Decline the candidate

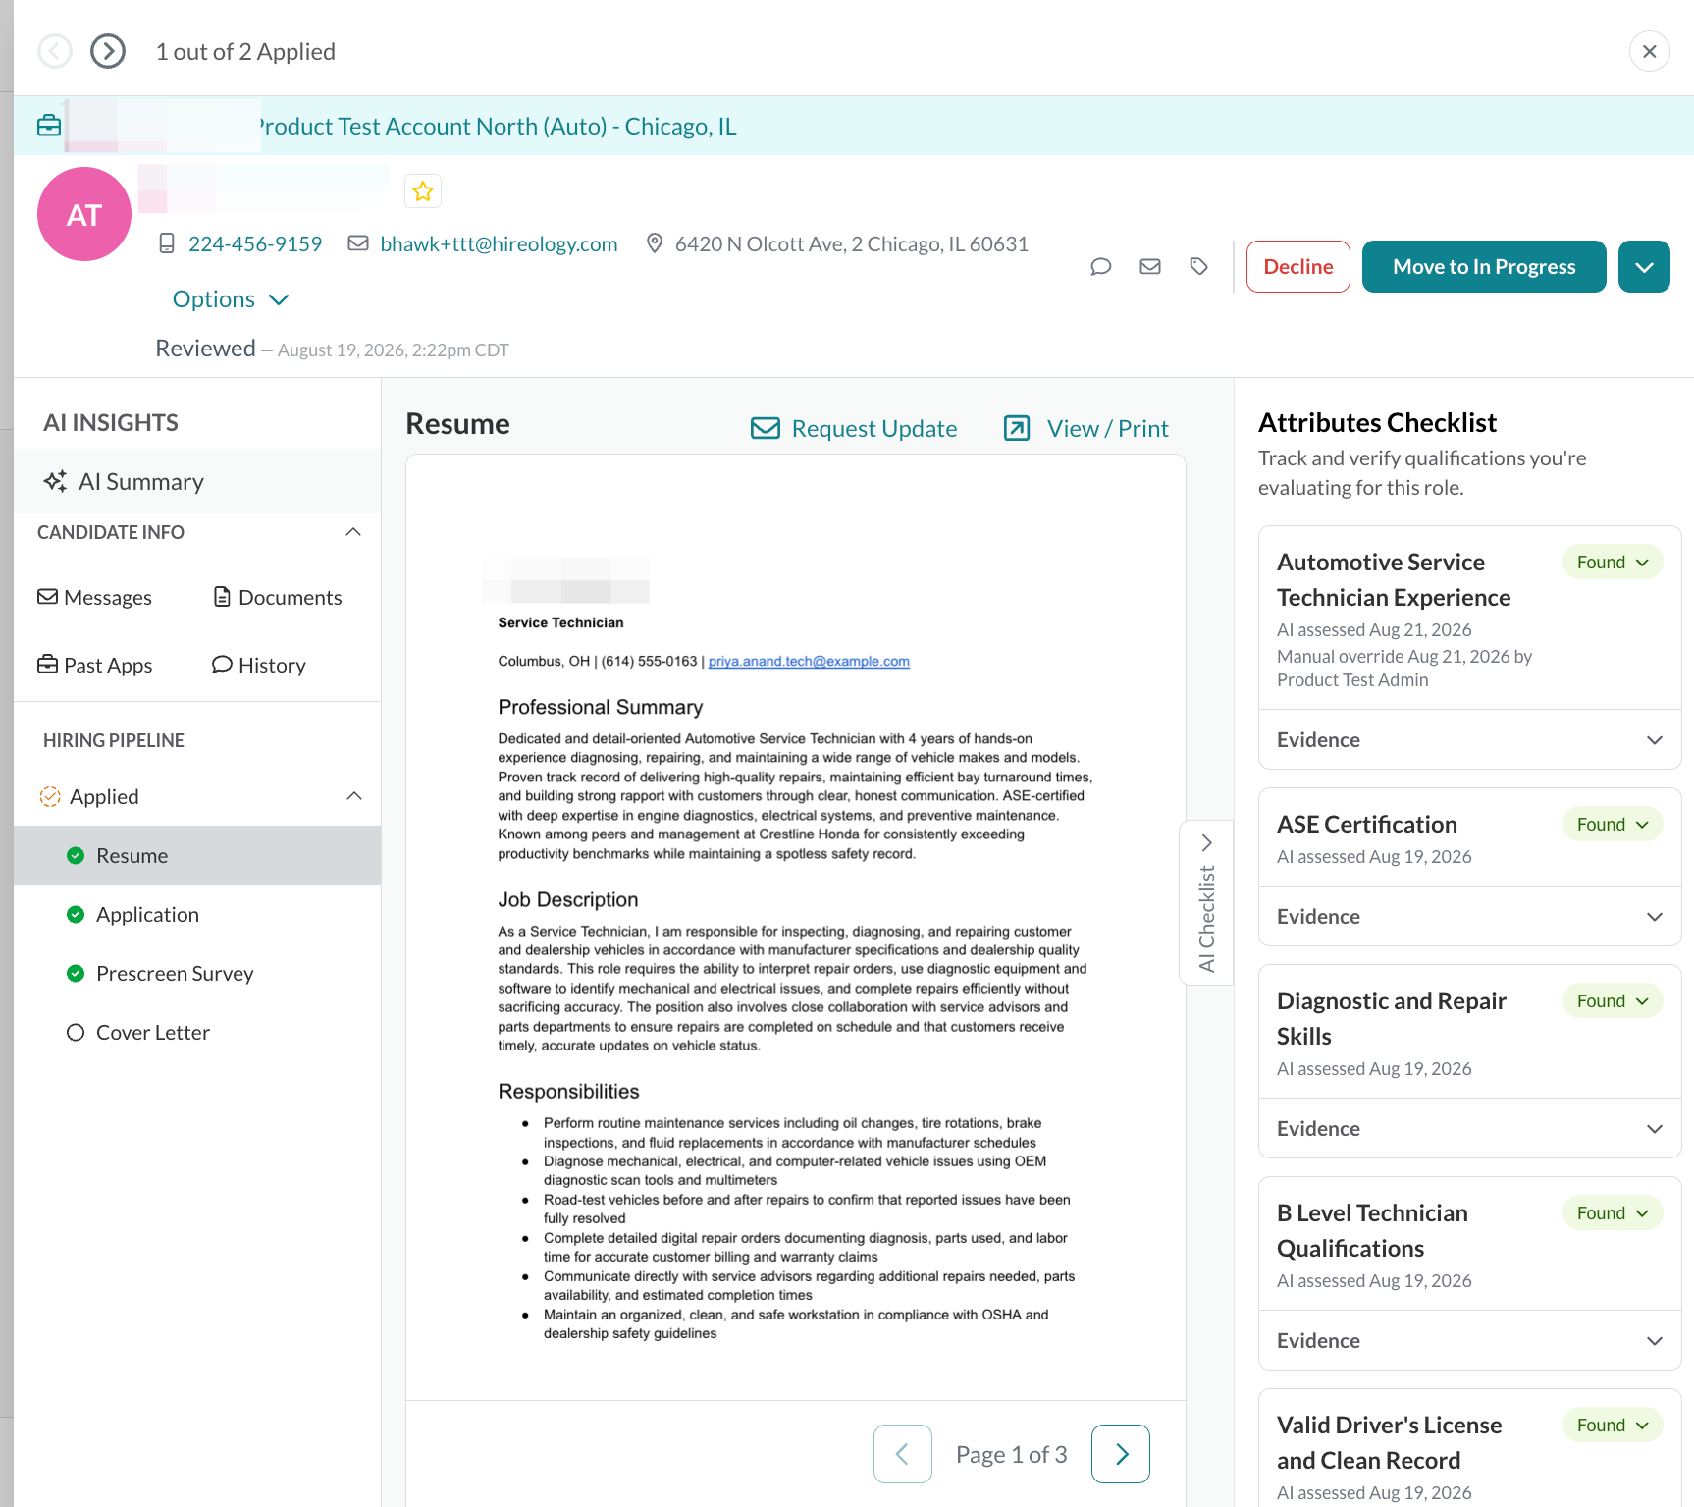tap(1298, 266)
